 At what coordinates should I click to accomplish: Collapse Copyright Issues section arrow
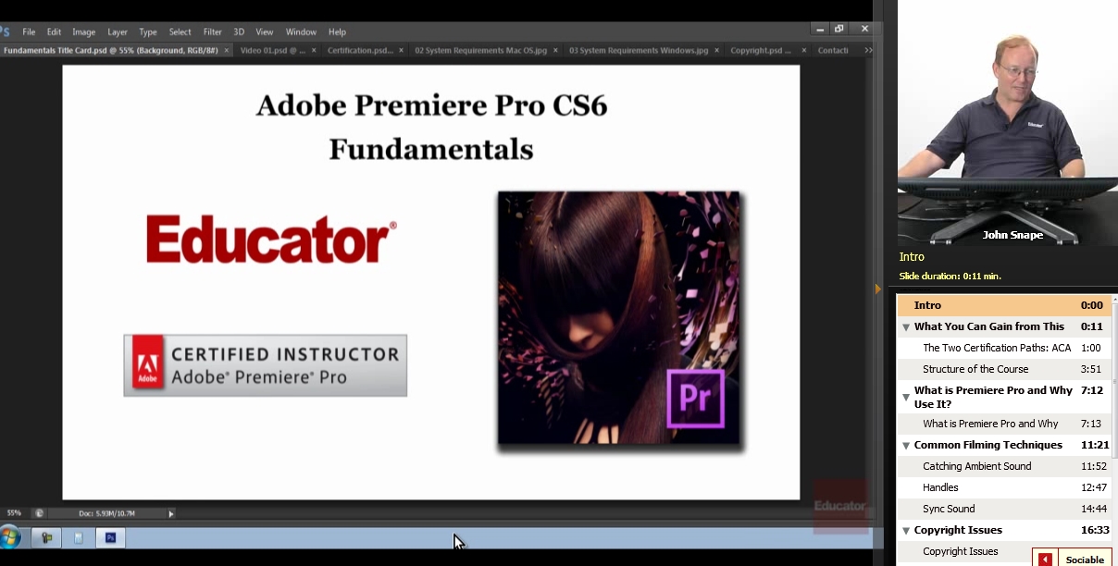pyautogui.click(x=906, y=530)
